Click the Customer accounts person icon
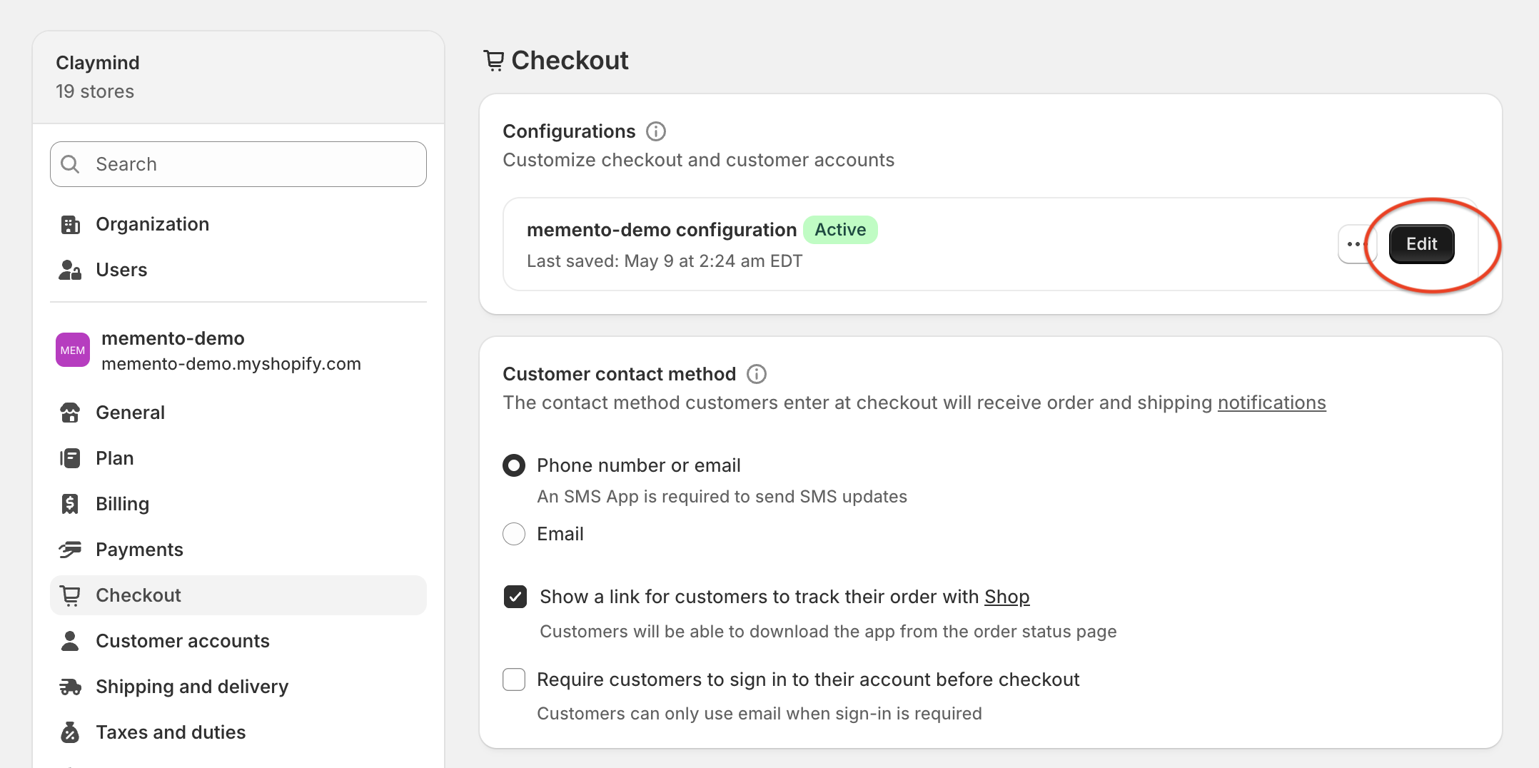Image resolution: width=1539 pixels, height=768 pixels. tap(70, 642)
